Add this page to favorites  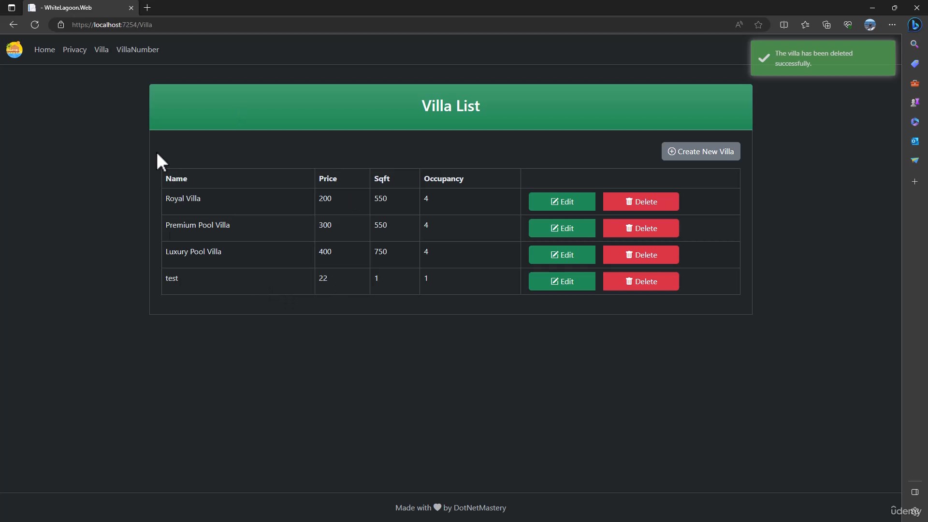[758, 25]
